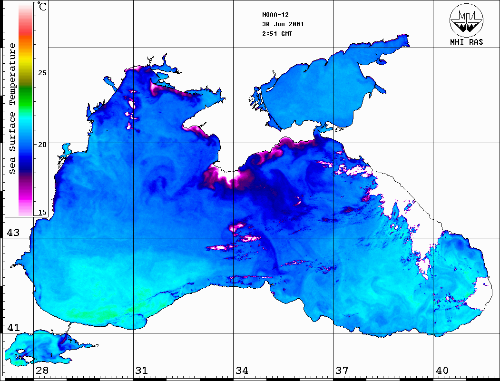500x381 pixels.
Task: Click longitude label '31'
Action: (x=142, y=371)
